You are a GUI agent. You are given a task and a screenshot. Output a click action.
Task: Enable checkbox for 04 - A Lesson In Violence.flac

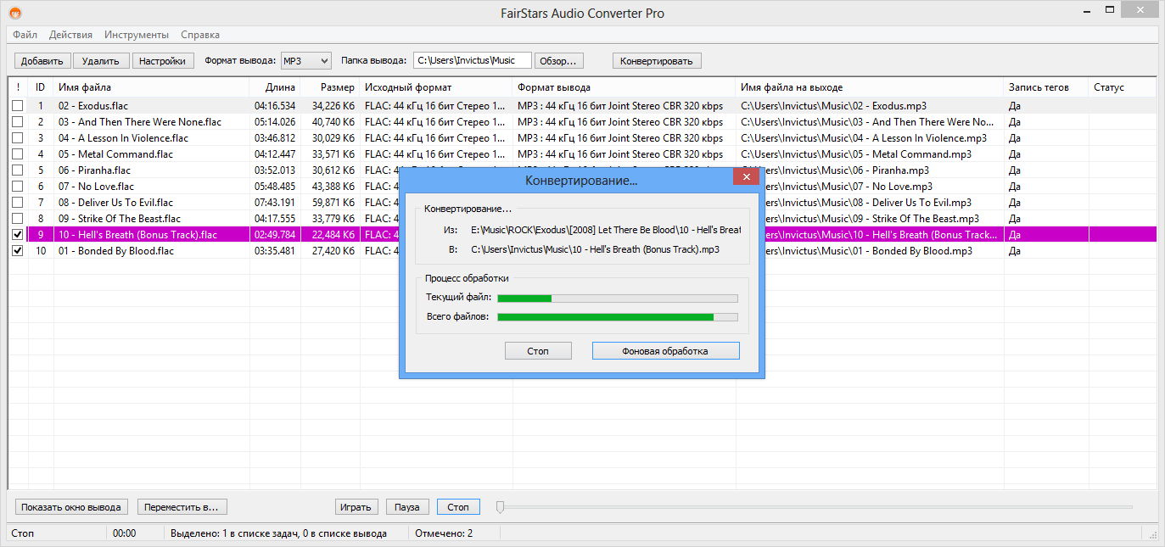[x=17, y=138]
